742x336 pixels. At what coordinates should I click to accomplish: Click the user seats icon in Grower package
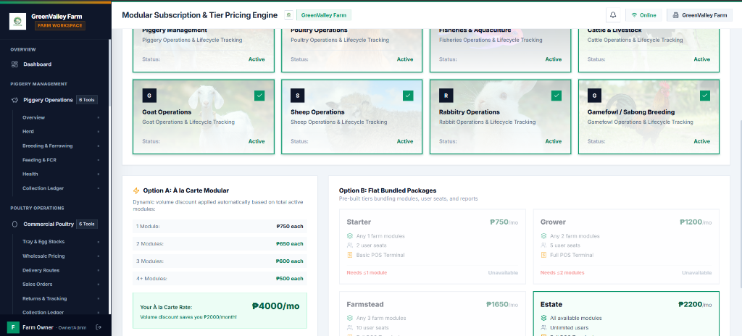[543, 245]
